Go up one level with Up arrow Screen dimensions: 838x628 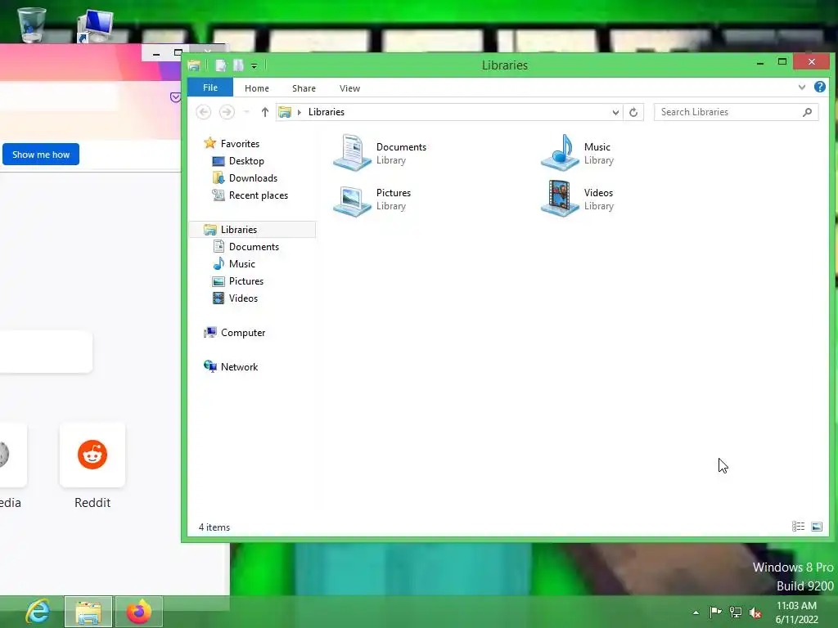[264, 111]
